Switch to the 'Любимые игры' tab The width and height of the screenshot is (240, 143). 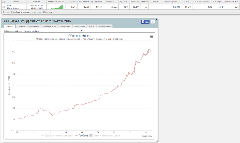(49, 26)
